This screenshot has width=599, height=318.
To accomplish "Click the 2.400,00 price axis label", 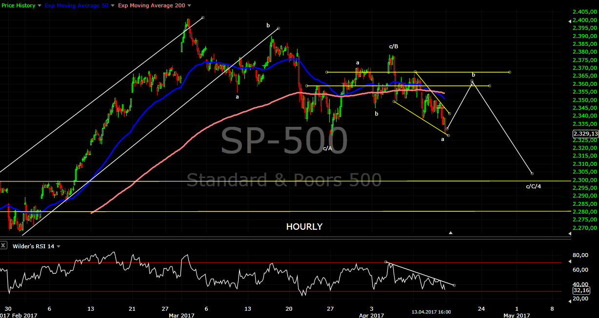I will (x=585, y=20).
